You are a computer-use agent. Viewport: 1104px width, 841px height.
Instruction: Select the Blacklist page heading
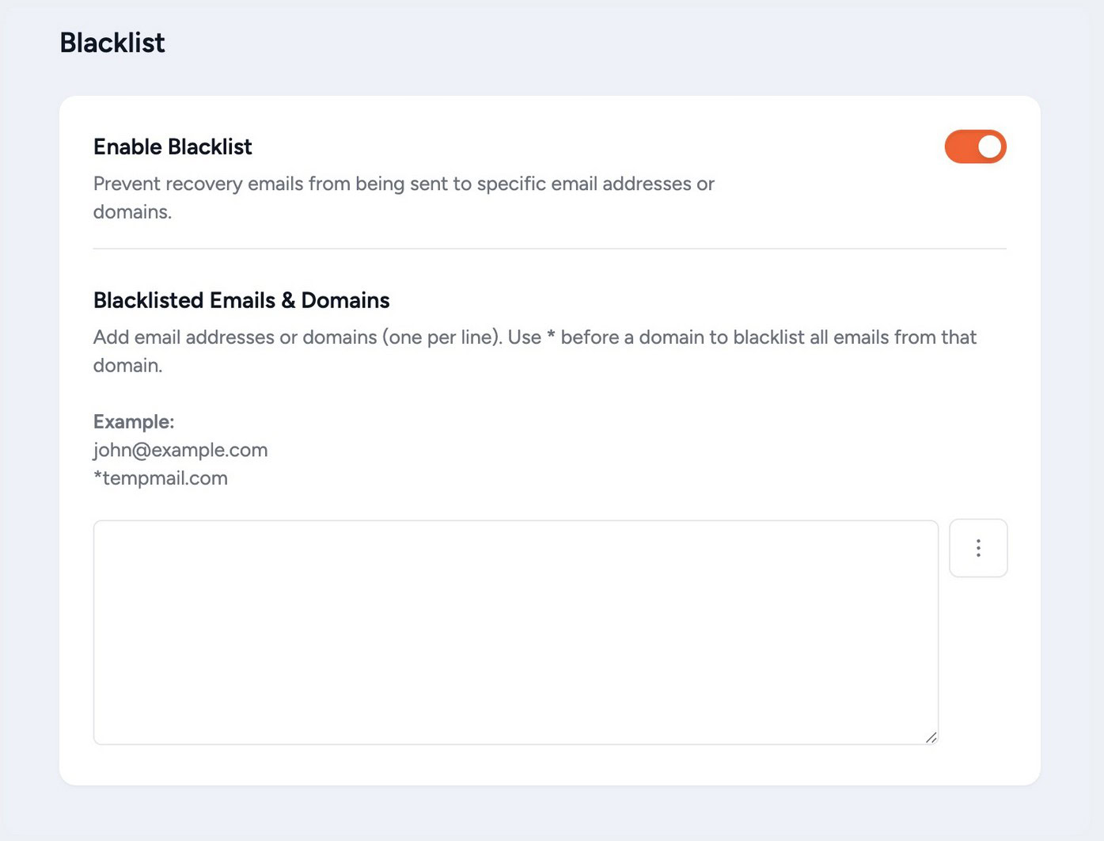(x=112, y=42)
